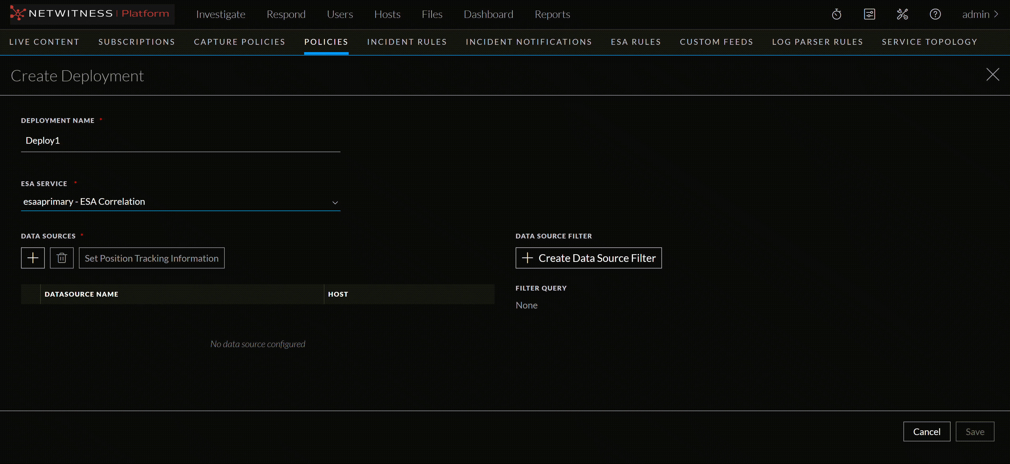Open the jobs stopwatch icon
Image resolution: width=1010 pixels, height=464 pixels.
click(x=836, y=14)
